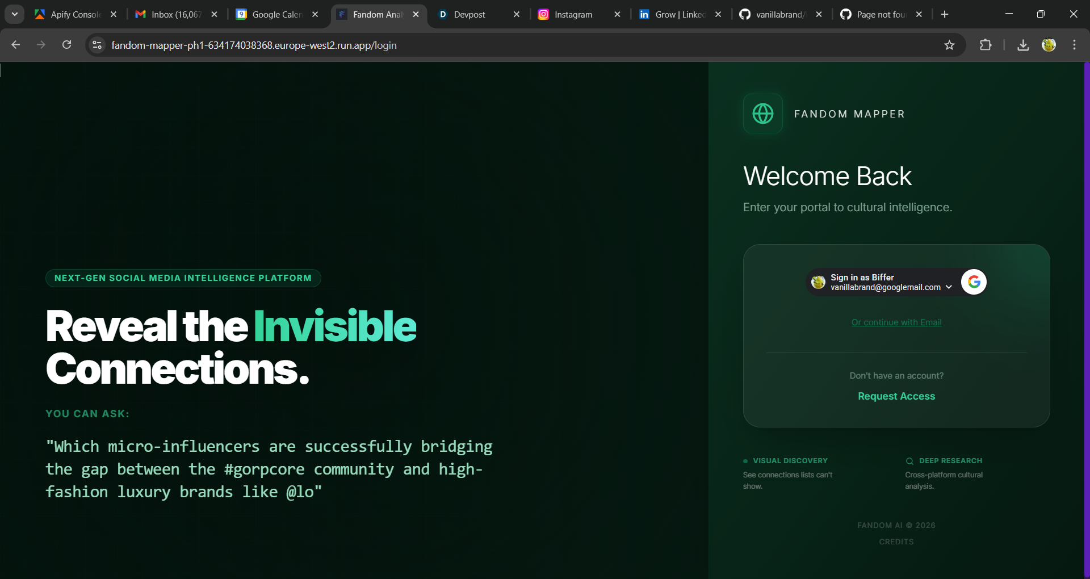The image size is (1090, 579).
Task: Close the Apify Console tab
Action: [114, 14]
